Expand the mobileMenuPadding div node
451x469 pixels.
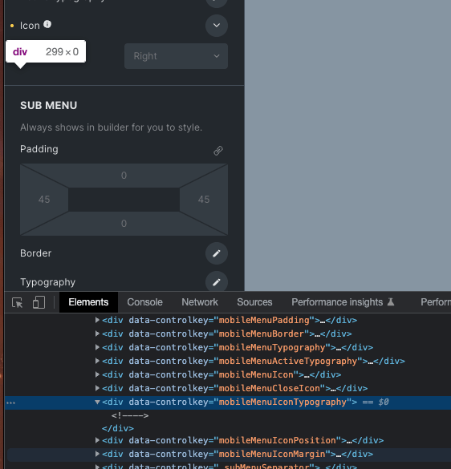97,320
